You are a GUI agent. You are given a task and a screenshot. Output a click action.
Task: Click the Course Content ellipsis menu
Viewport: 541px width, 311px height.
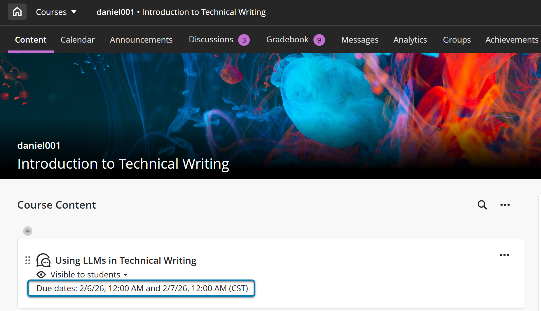click(x=505, y=205)
